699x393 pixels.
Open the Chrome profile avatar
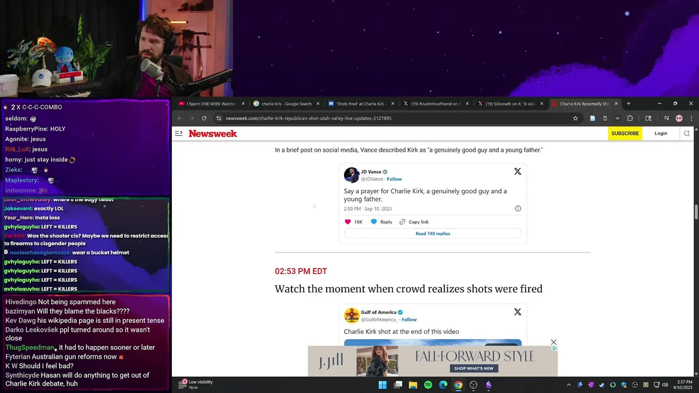tap(679, 118)
